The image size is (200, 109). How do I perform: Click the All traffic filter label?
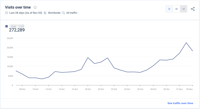point(72,13)
